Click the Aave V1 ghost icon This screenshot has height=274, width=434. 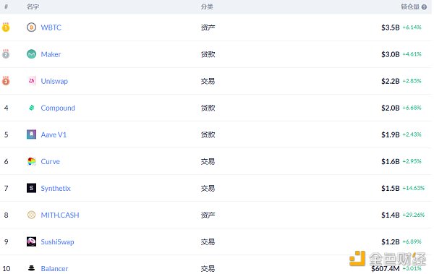tap(31, 134)
